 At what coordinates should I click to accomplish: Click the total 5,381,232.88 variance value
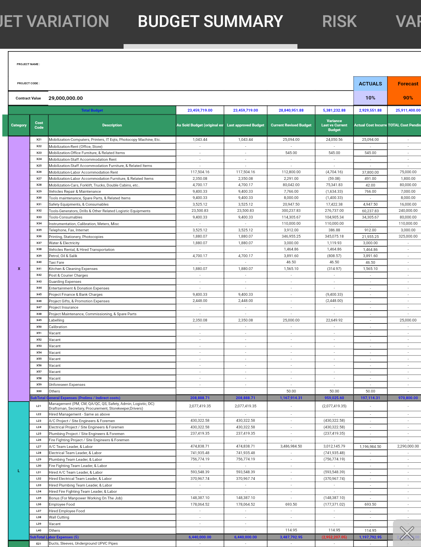pos(334,110)
